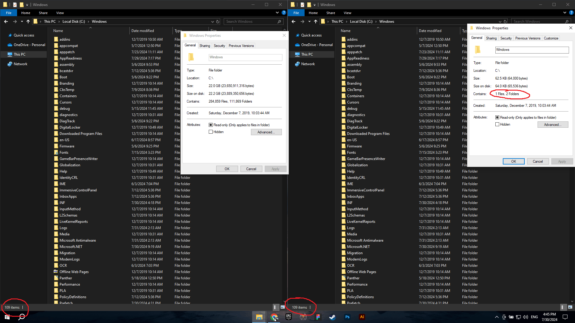The width and height of the screenshot is (575, 323).
Task: Toggle Read-only checkbox in right Properties dialog
Action: coord(497,118)
